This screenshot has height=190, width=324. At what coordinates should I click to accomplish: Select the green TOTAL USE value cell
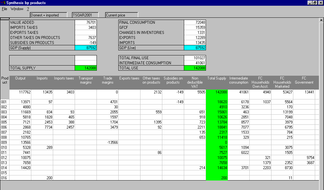tap(195, 68)
